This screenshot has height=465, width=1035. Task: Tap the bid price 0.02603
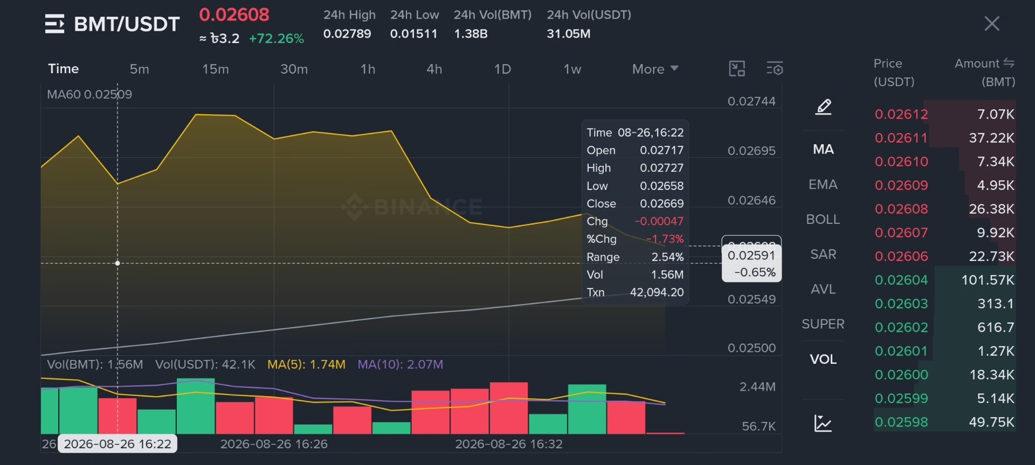click(x=901, y=304)
